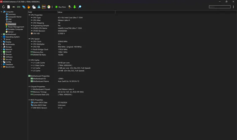Screen dimensions: 237x140
Task: Click the user profile toolbar icon
Action: (x=39, y=7)
